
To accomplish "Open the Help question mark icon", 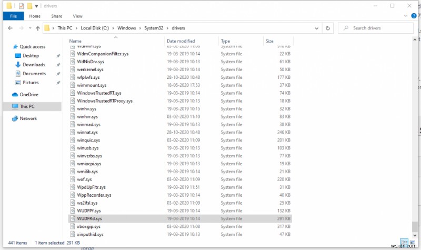I will click(414, 16).
